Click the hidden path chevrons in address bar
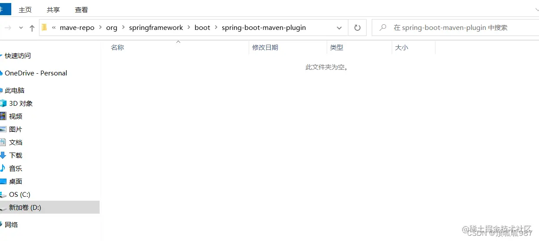The height and width of the screenshot is (241, 539). pyautogui.click(x=54, y=28)
